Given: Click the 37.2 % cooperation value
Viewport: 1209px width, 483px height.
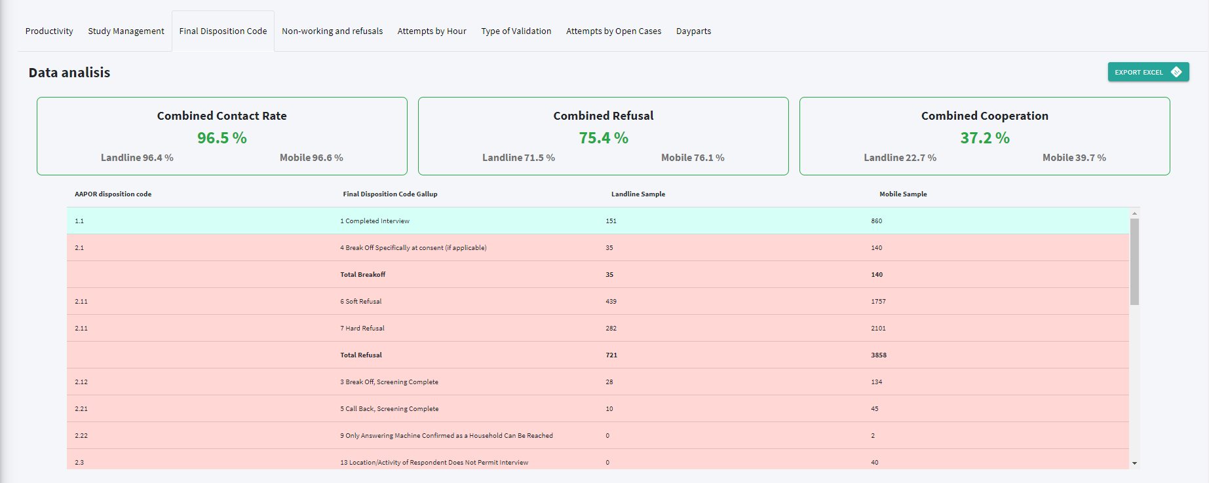Looking at the screenshot, I should 985,138.
